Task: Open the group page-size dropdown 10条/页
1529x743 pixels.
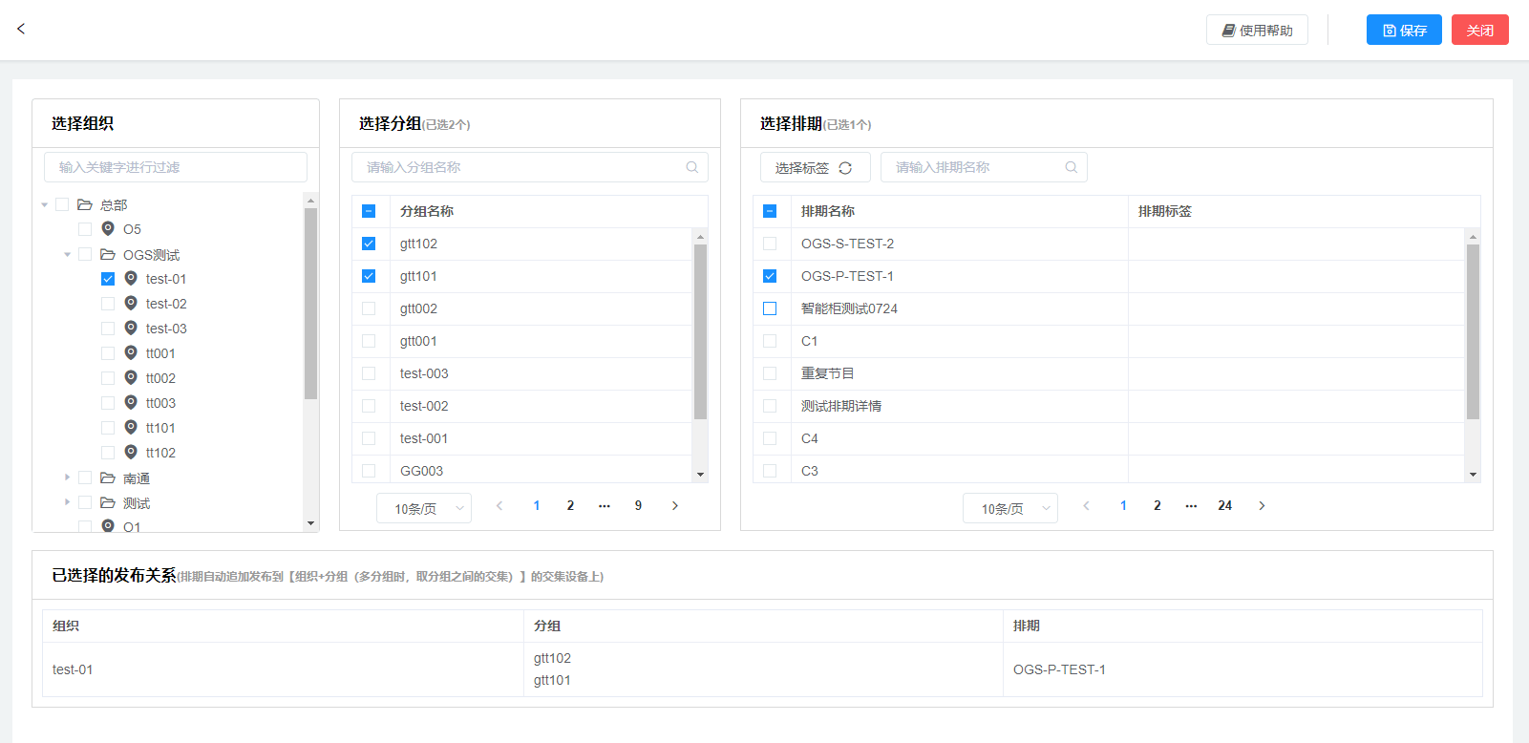Action: [424, 508]
